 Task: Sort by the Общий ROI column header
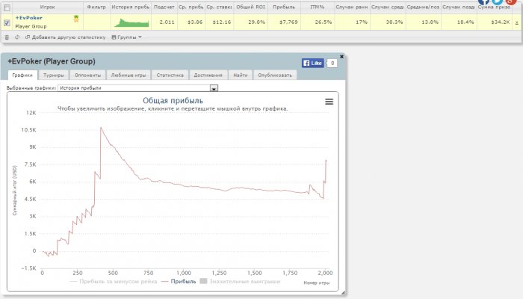(250, 7)
